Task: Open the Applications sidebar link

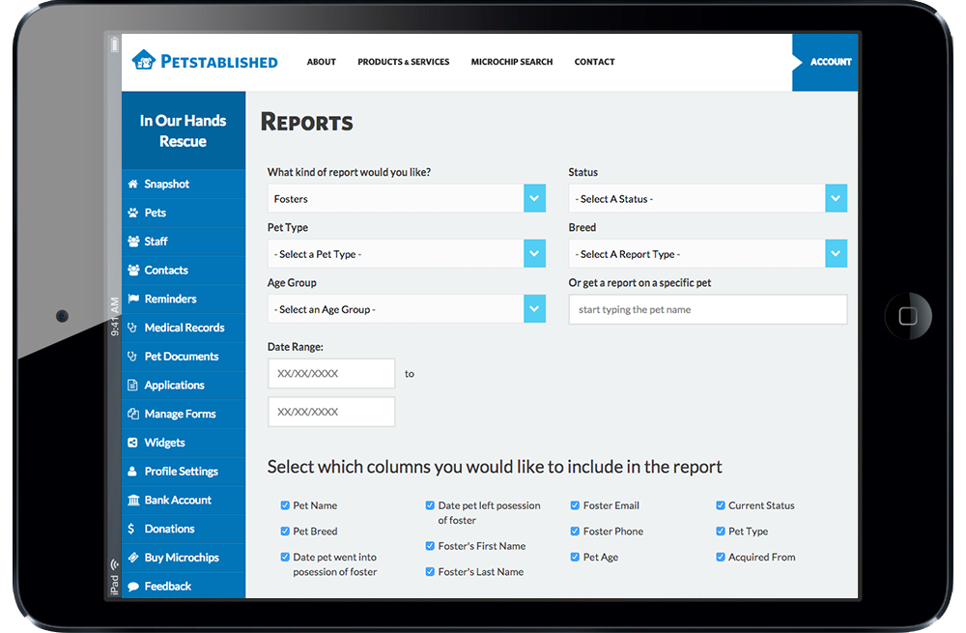Action: pos(174,385)
